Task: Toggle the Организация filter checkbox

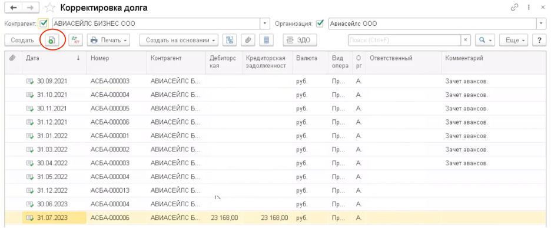Action: (320, 24)
